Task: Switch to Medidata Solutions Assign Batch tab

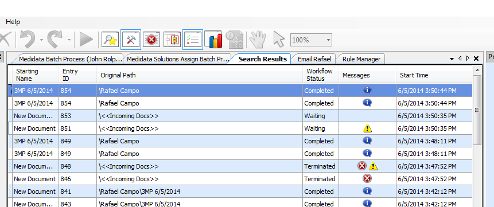Action: [x=178, y=59]
